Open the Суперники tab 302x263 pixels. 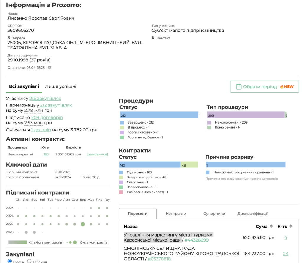coord(214,214)
